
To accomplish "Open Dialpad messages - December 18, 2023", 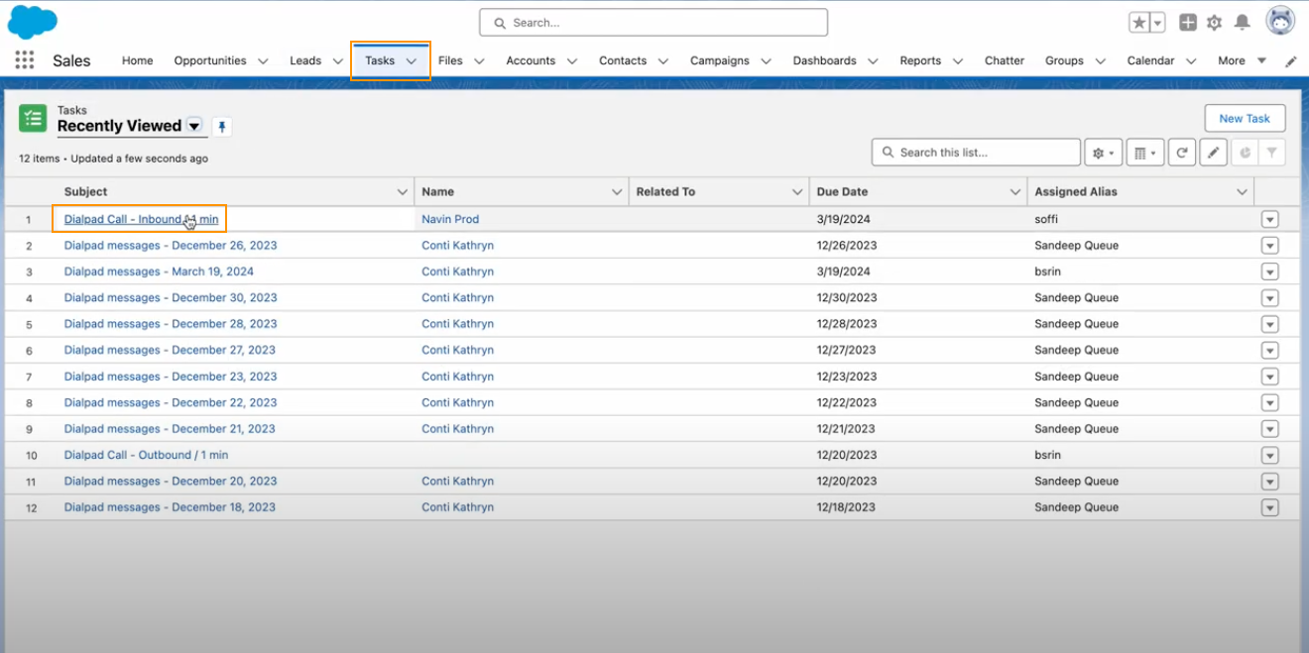I will (x=170, y=507).
